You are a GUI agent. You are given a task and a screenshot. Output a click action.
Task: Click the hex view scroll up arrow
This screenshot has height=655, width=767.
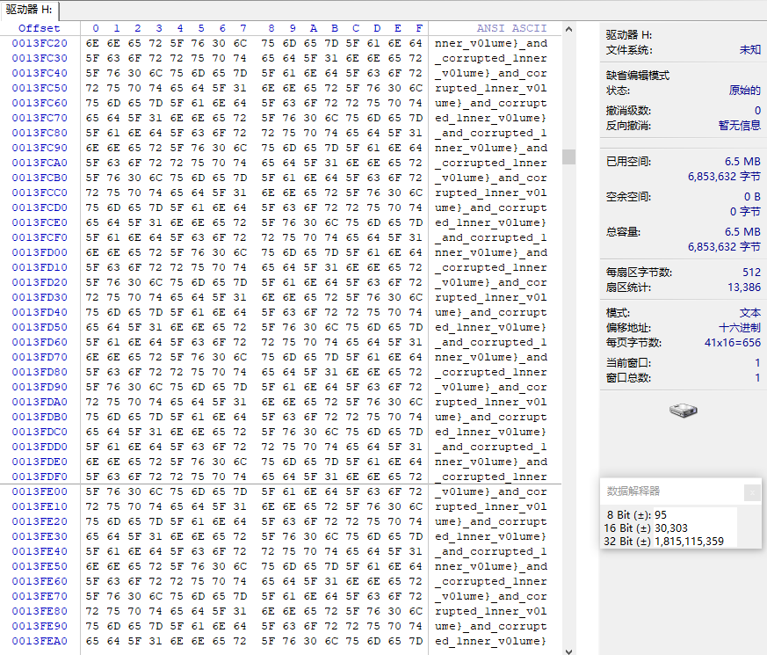coord(568,29)
